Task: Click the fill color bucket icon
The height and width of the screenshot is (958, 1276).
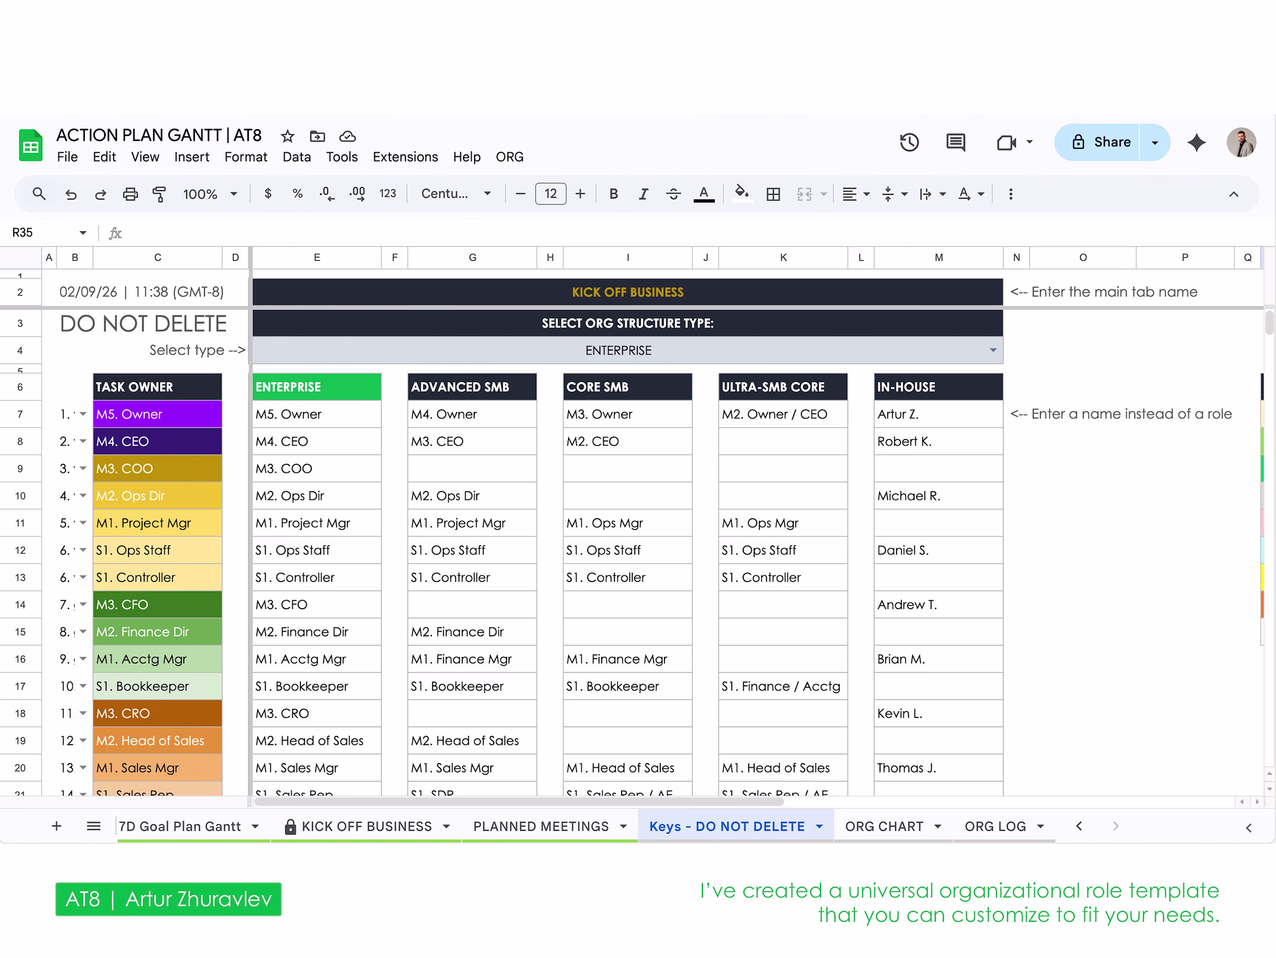Action: (741, 193)
